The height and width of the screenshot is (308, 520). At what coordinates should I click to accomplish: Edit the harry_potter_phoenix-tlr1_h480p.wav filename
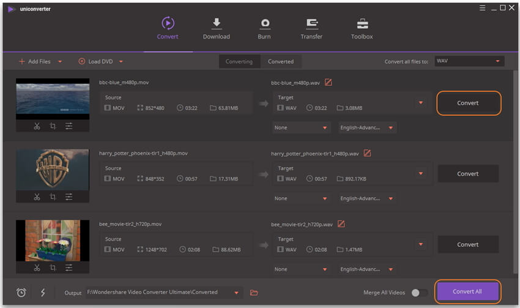[x=367, y=153]
